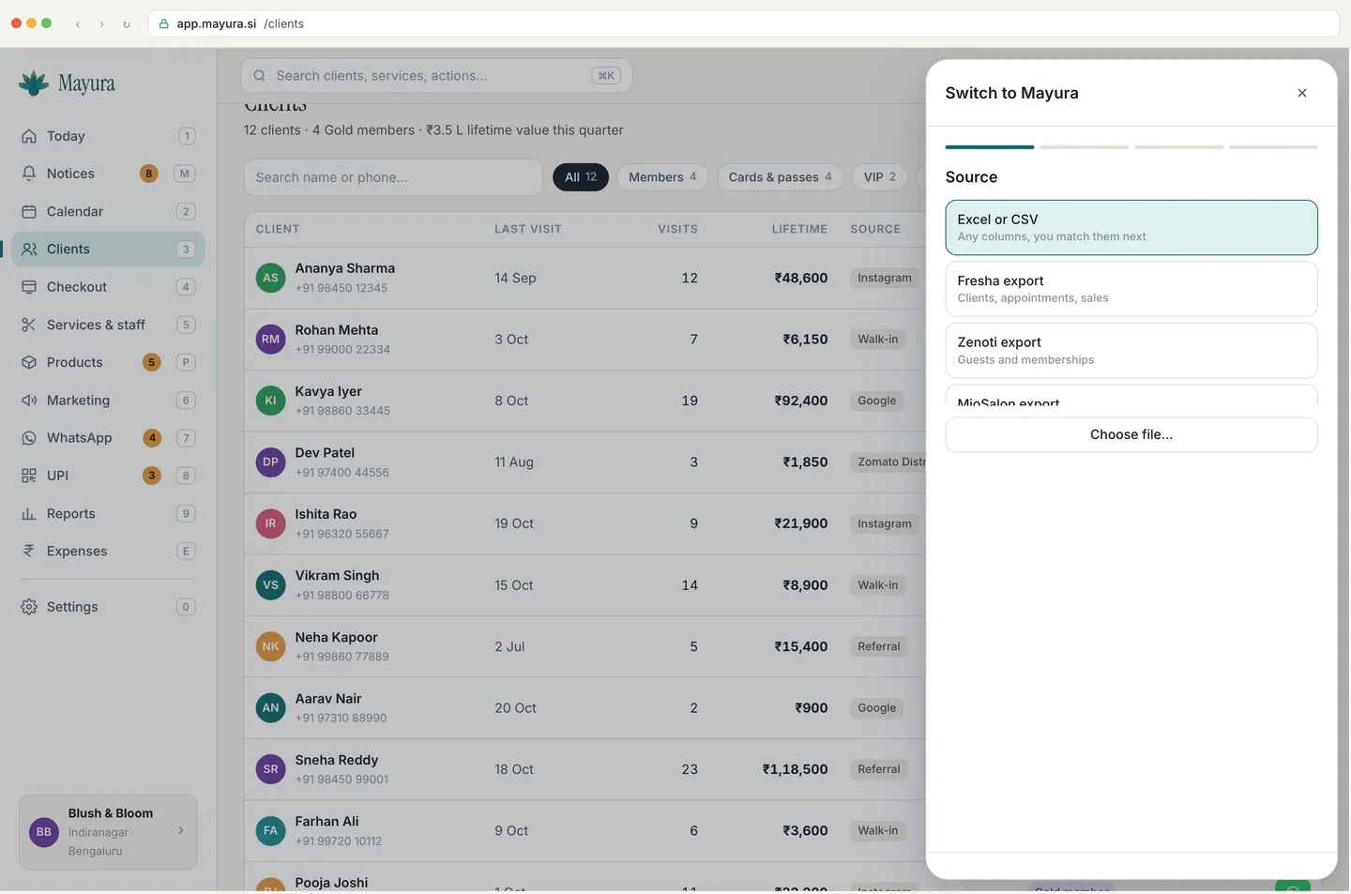1351x894 pixels.
Task: Click the LIFETIME column header
Action: (799, 229)
